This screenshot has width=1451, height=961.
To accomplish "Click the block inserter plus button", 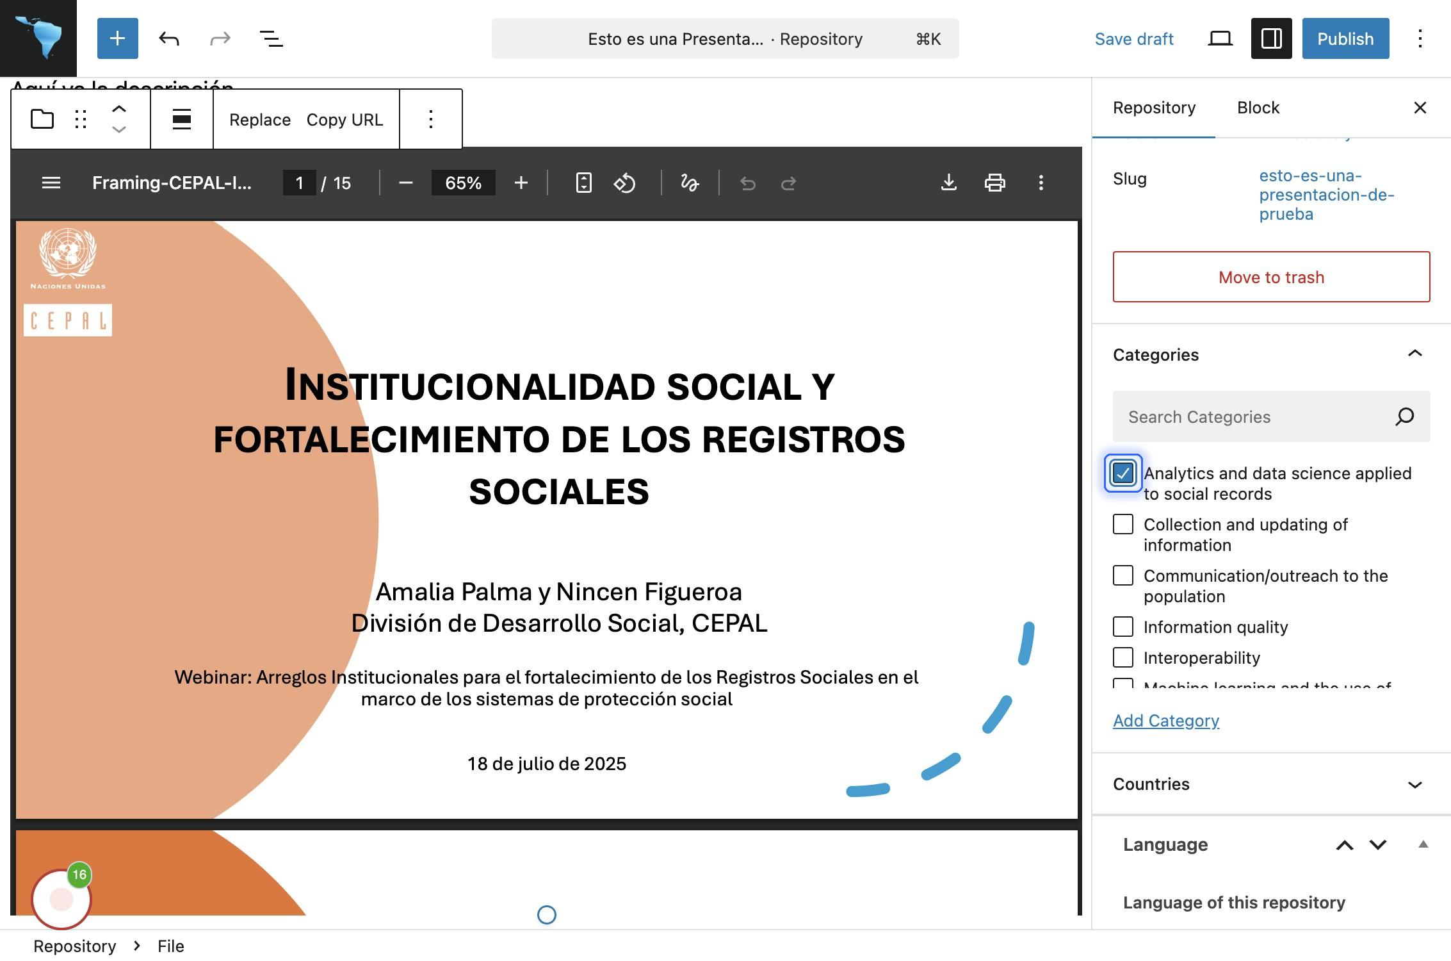I will pyautogui.click(x=117, y=38).
